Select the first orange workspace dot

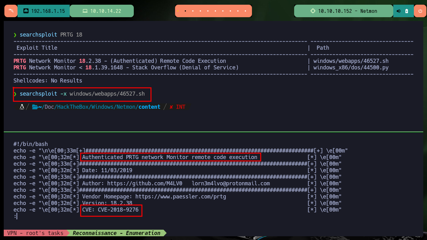pos(178,11)
